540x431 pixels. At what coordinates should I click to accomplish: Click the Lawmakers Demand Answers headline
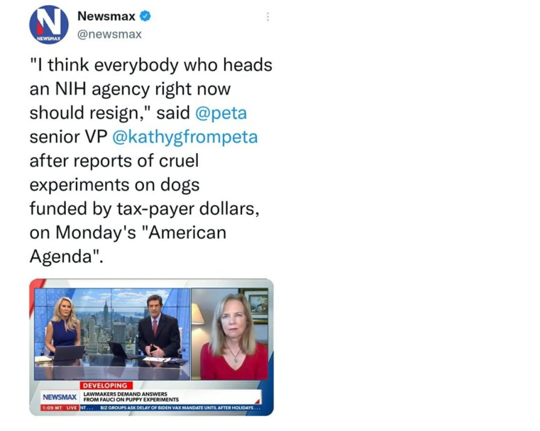(x=131, y=396)
